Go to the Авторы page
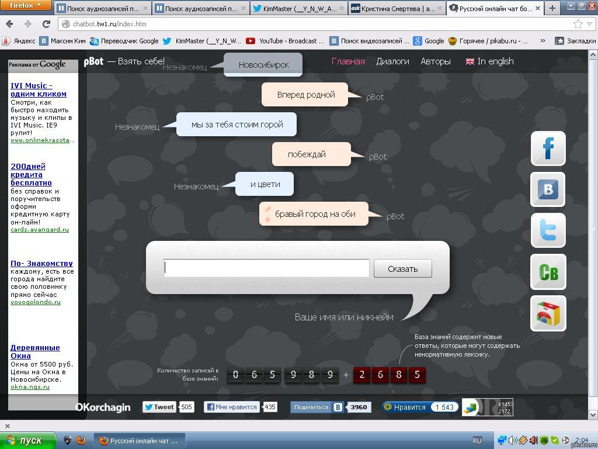The width and height of the screenshot is (598, 449). tap(436, 61)
